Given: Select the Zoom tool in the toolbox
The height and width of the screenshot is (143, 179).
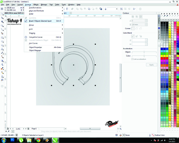Looking at the screenshot, I should coord(2,26).
